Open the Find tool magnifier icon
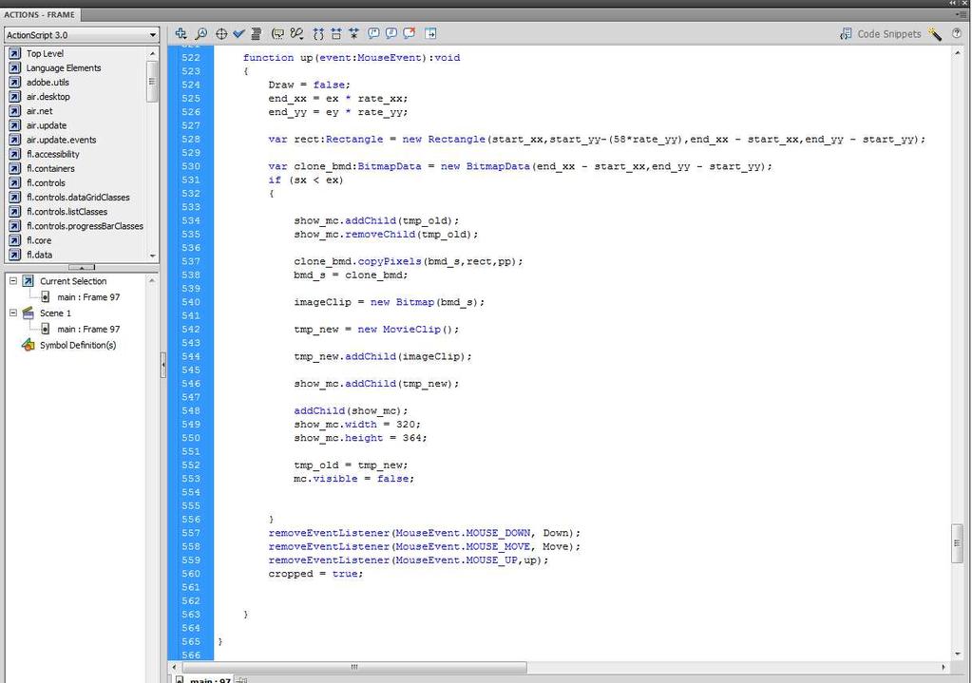The image size is (972, 683). click(x=200, y=33)
